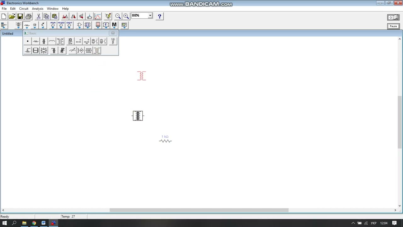Click the Pause simulation button

click(x=393, y=26)
